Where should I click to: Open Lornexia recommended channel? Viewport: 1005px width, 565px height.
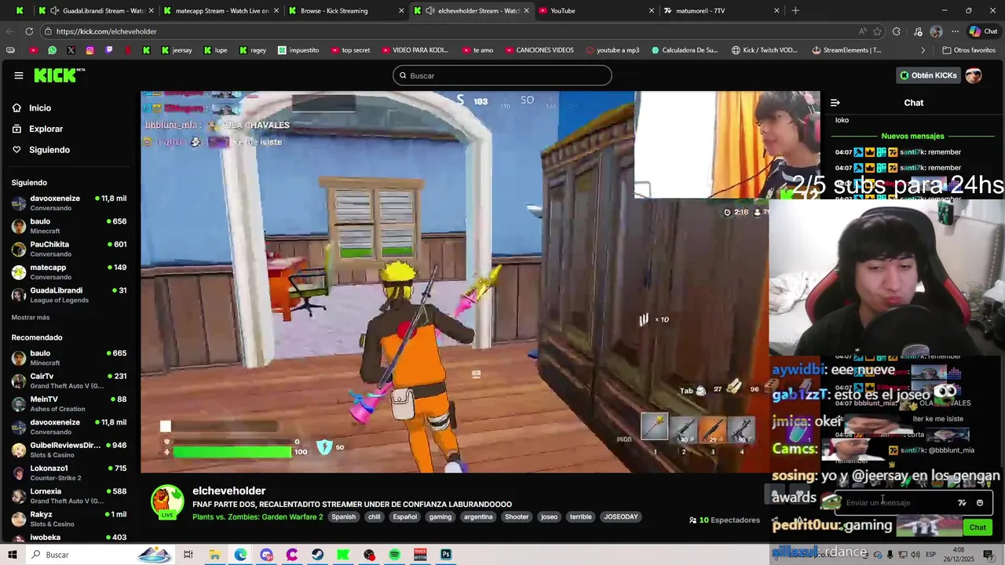(69, 495)
